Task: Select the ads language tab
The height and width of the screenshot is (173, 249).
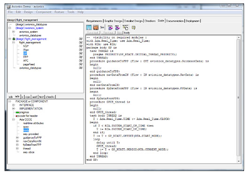Action: (11, 97)
